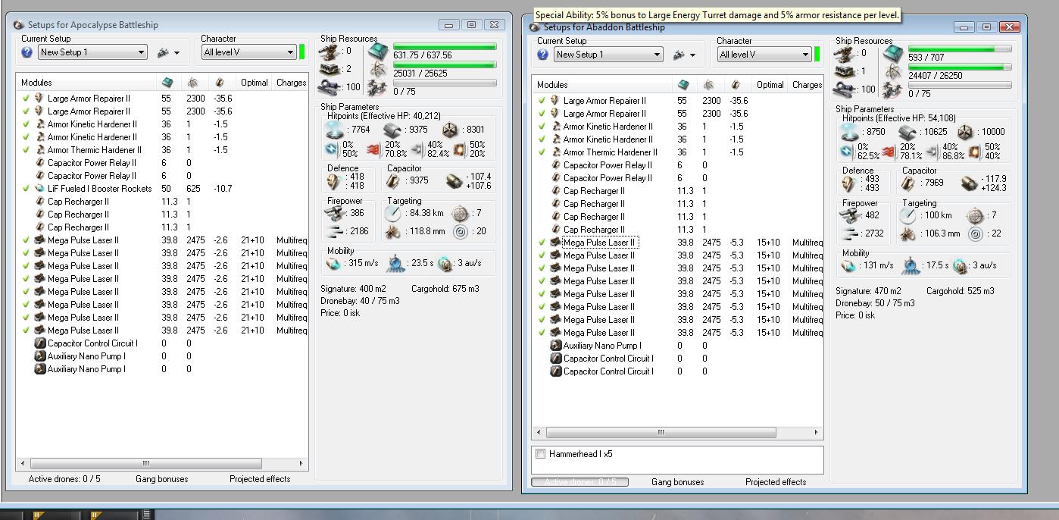The width and height of the screenshot is (1059, 520).
Task: Click the warp speed icon in Apocalypse Mobility
Action: point(445,264)
